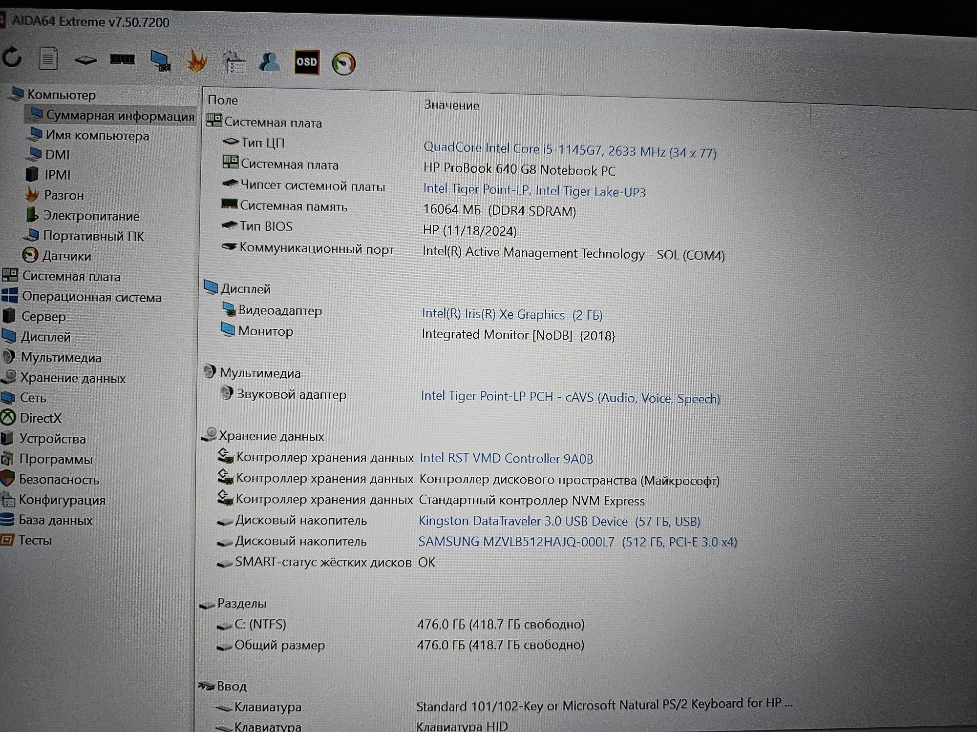Viewport: 977px width, 732px height.
Task: Open the IPMI page
Action: coord(57,175)
